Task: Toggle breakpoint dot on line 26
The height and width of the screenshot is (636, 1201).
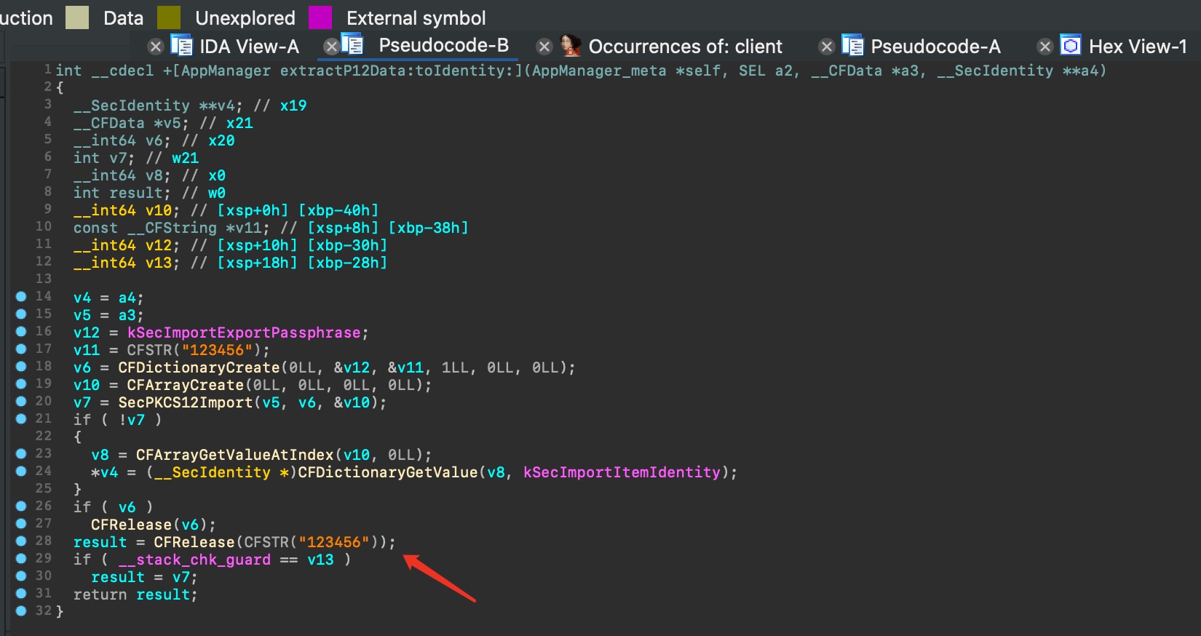Action: point(21,506)
